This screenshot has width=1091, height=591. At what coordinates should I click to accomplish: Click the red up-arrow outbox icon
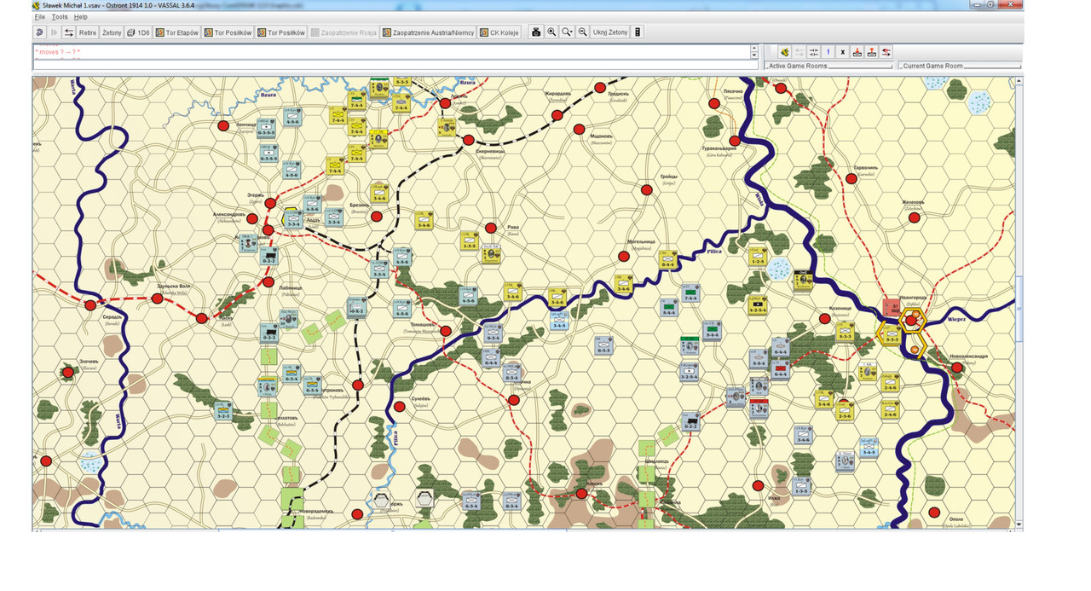coord(872,52)
